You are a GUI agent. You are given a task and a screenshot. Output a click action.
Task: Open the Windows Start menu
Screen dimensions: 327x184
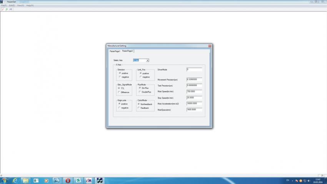point(4,180)
